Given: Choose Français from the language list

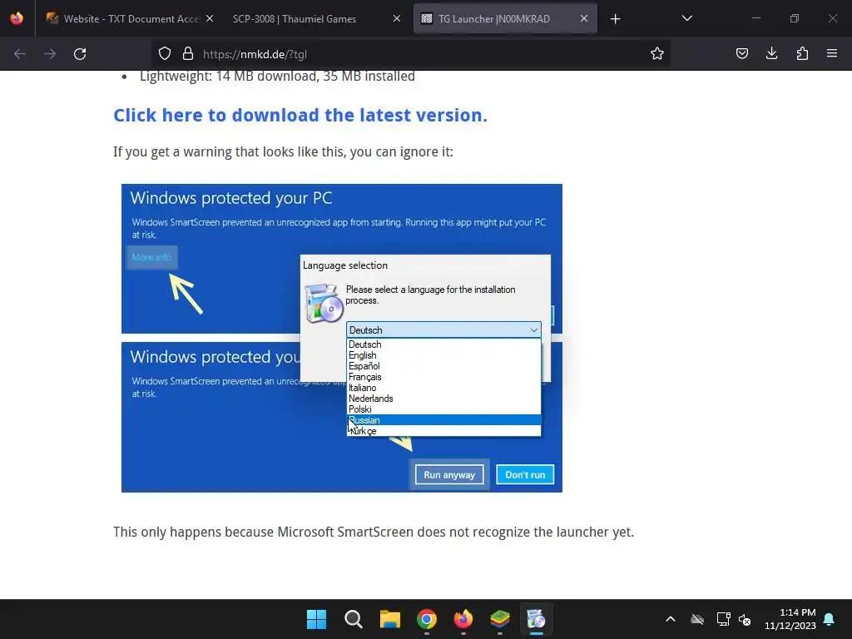Looking at the screenshot, I should 443,377.
